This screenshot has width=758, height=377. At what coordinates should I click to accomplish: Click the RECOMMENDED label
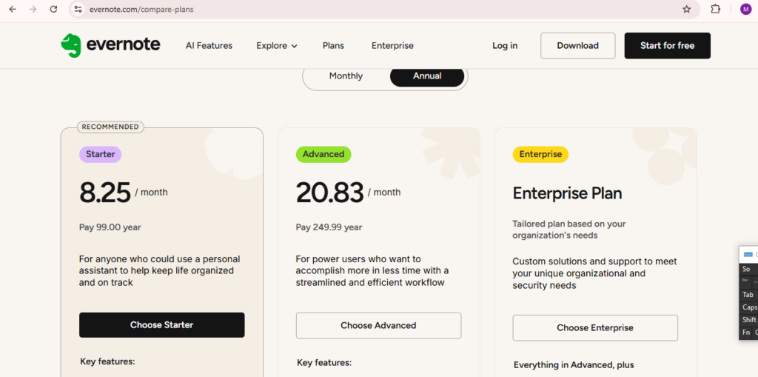point(110,127)
